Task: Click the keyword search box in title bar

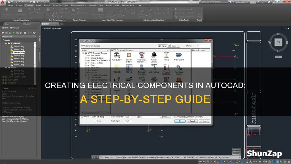Action: click(x=214, y=2)
